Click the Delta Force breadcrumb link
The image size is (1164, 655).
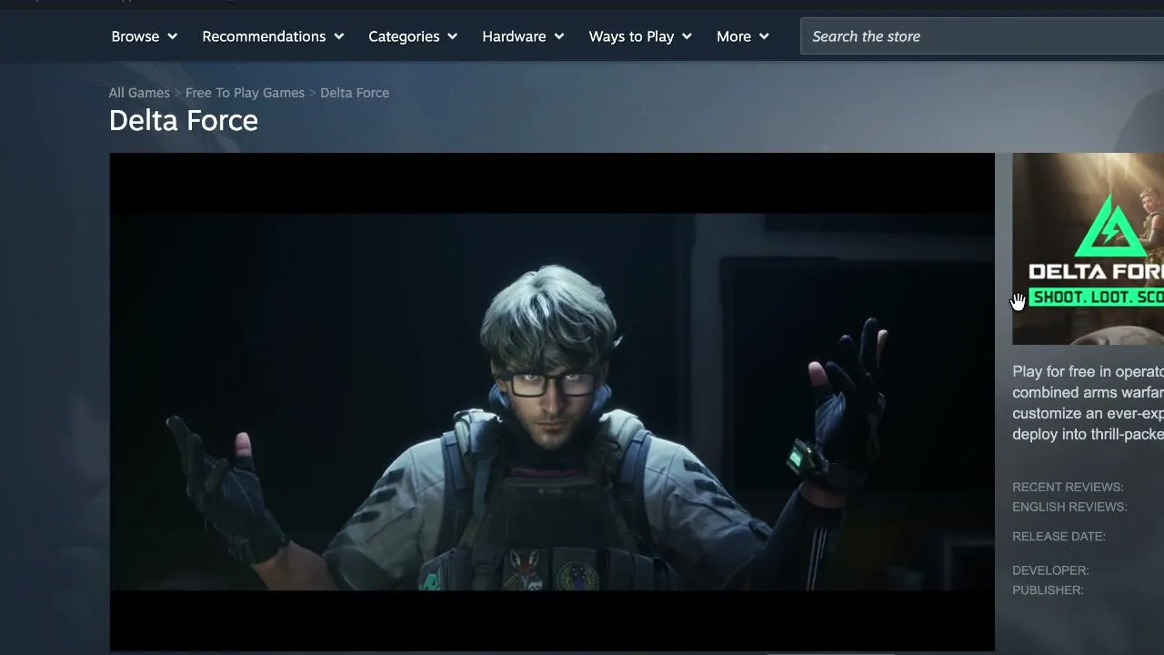coord(355,93)
